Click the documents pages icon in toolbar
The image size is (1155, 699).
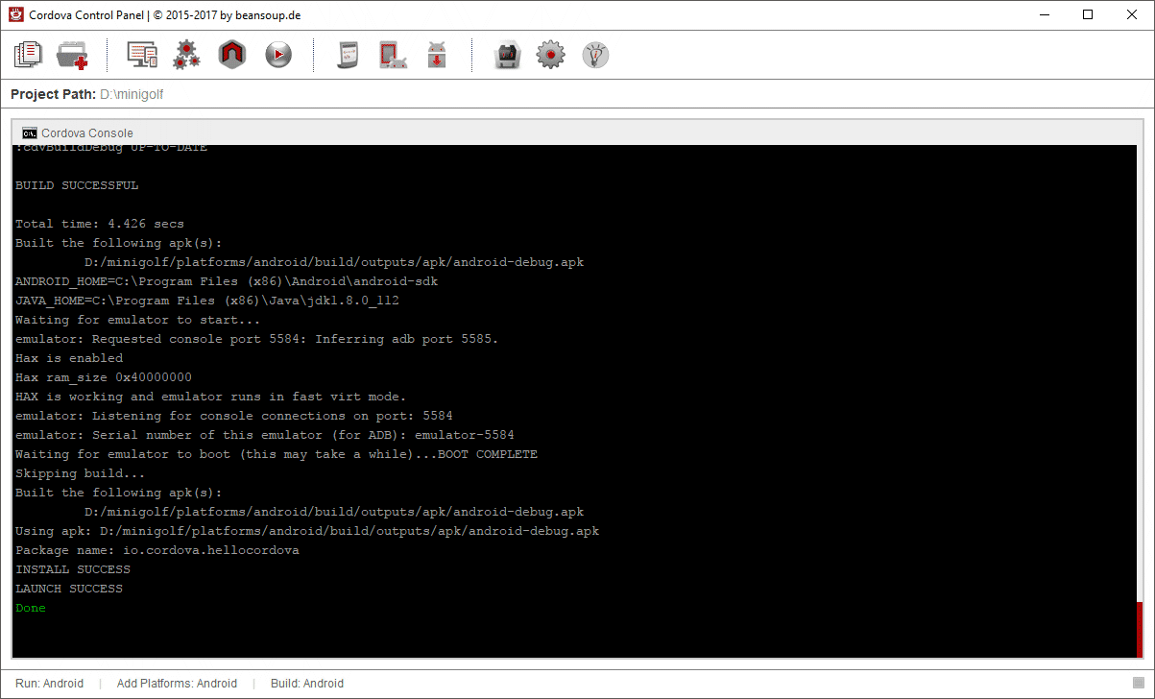(x=29, y=55)
